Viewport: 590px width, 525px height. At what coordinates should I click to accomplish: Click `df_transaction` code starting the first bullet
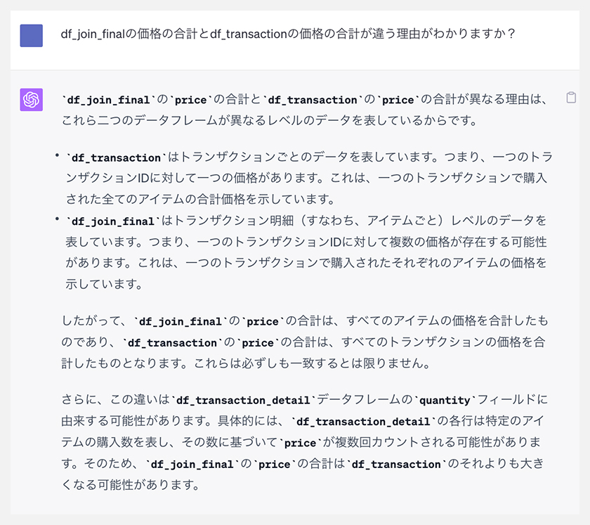coord(116,157)
